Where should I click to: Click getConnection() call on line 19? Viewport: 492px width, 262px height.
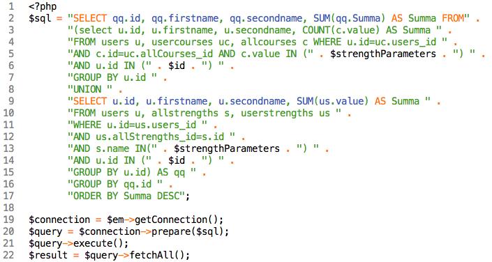(179, 219)
